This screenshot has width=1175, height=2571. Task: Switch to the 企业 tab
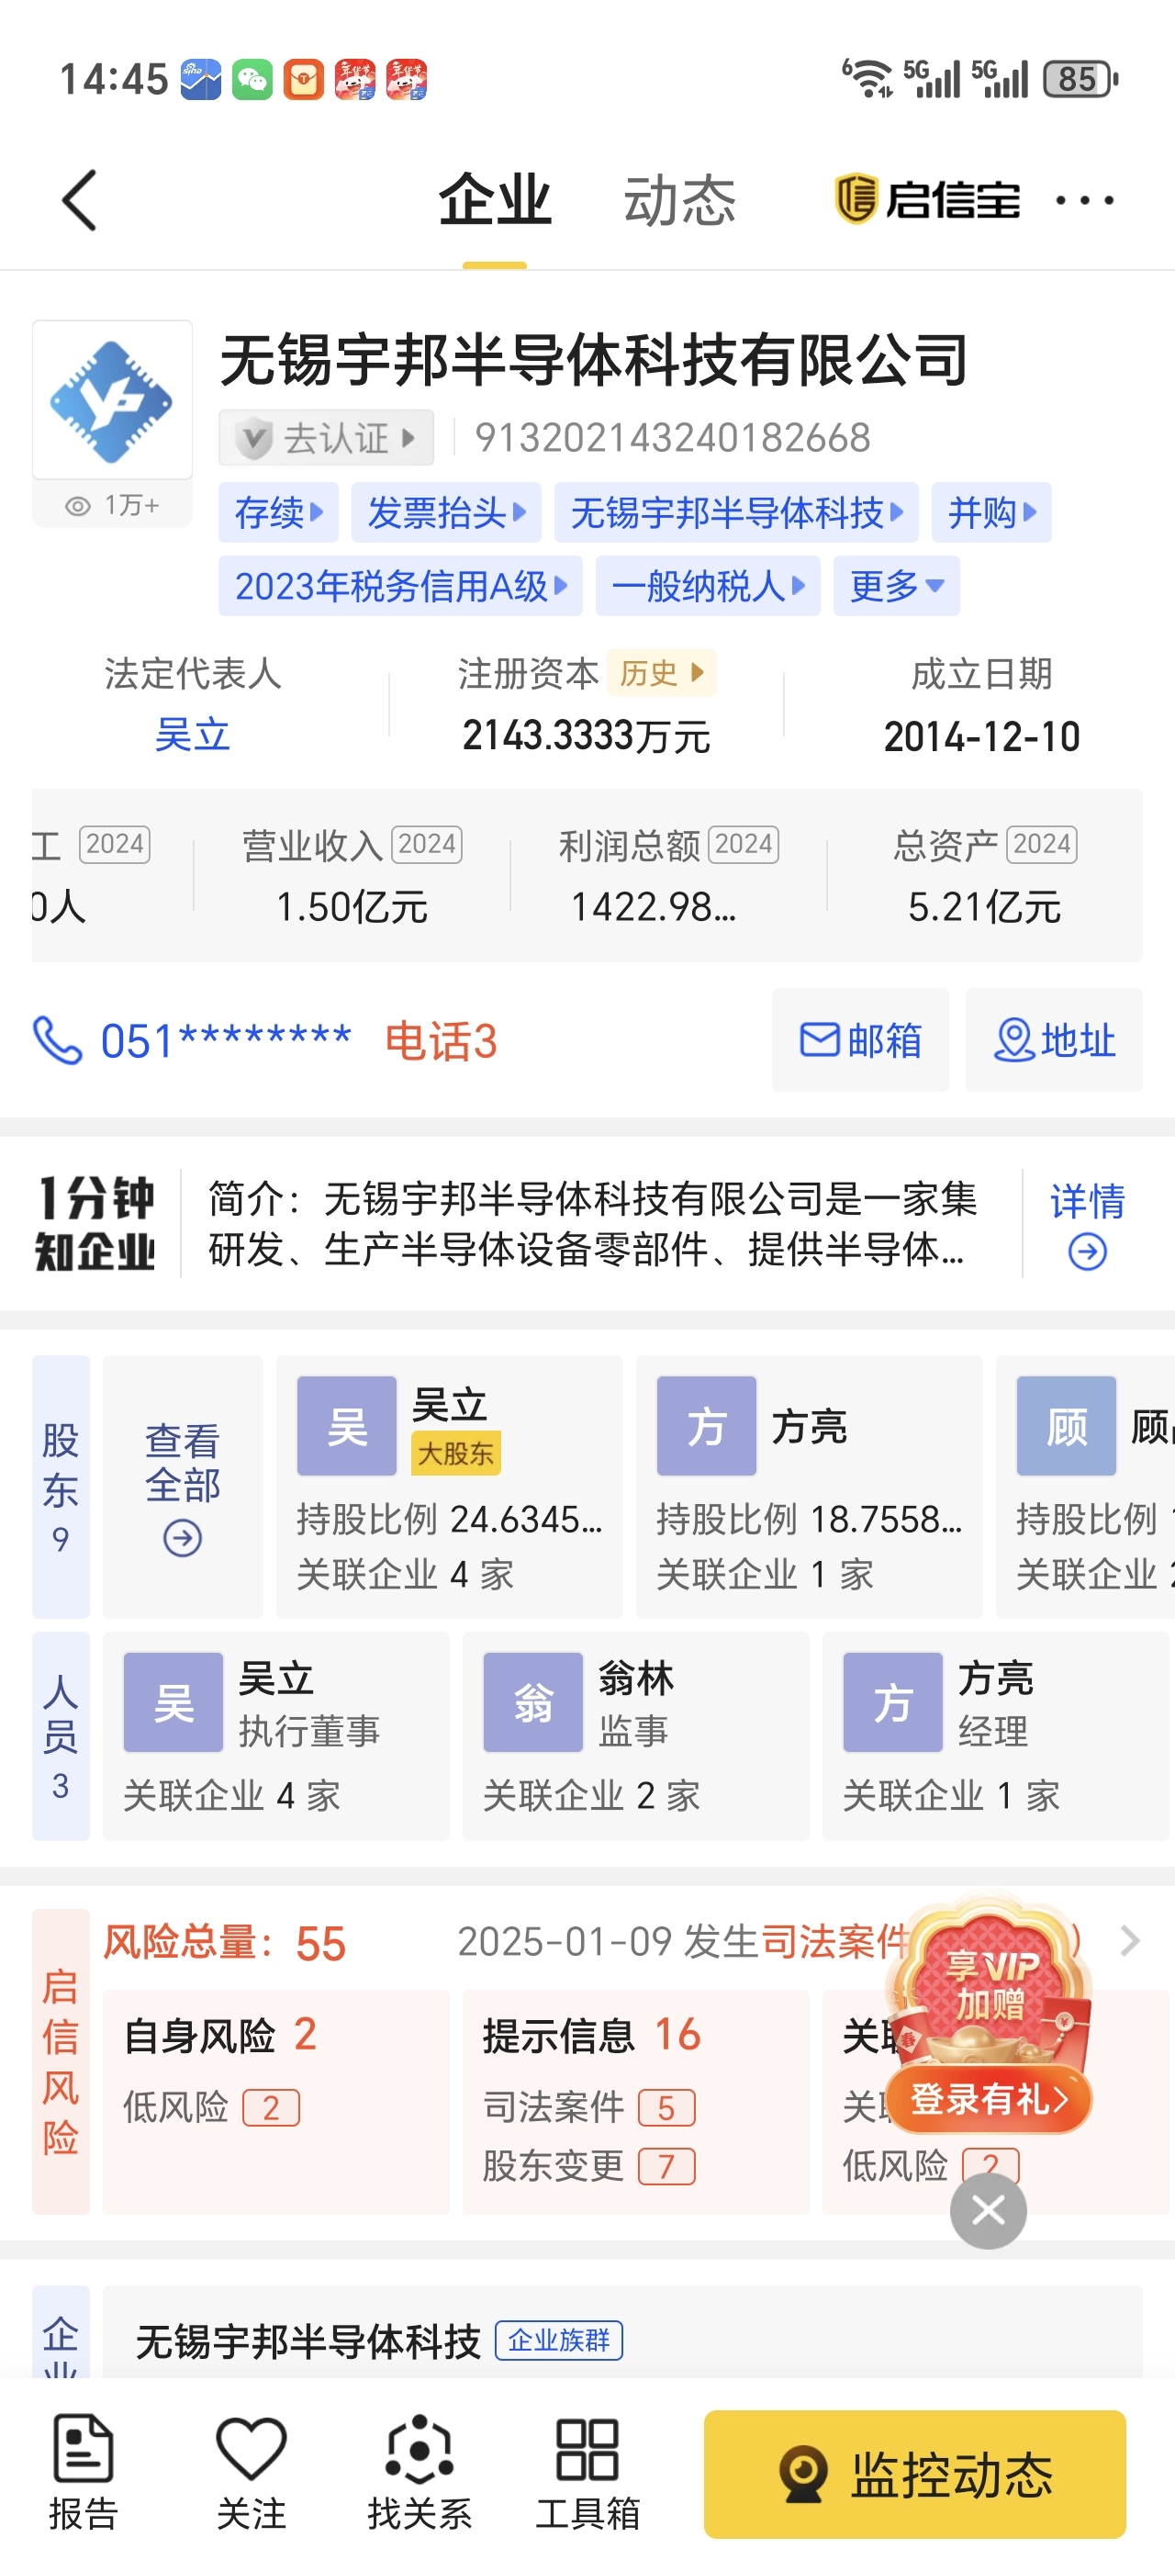(x=495, y=199)
